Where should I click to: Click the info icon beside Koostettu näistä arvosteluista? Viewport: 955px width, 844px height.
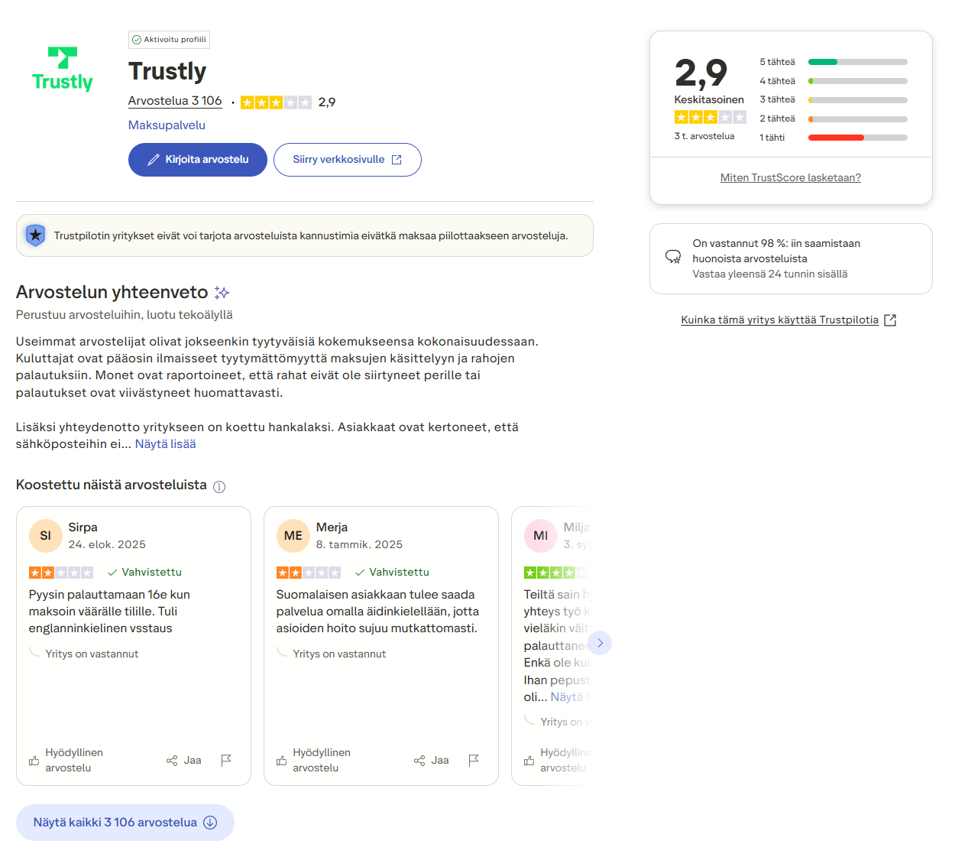click(x=219, y=486)
